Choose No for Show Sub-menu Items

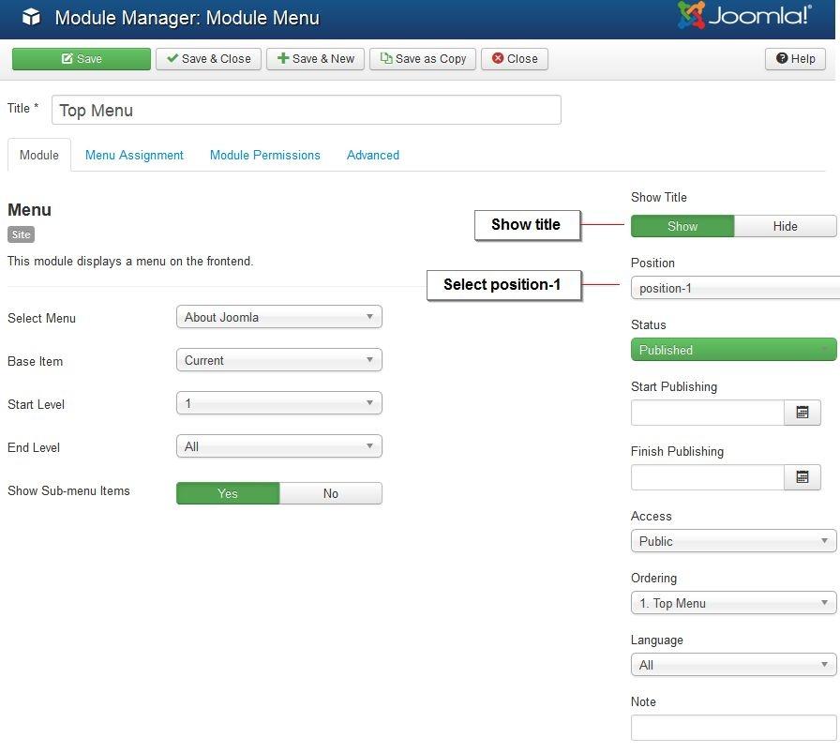(330, 493)
